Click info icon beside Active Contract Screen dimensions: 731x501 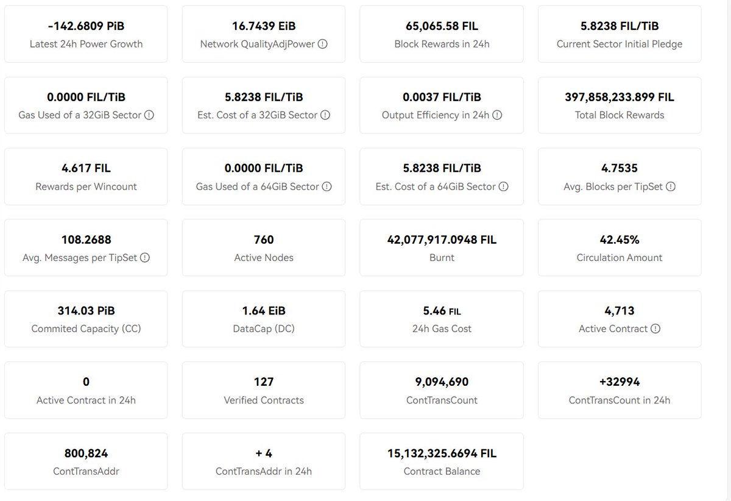point(655,329)
